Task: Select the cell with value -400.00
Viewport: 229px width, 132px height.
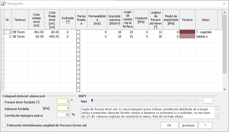Action: [52, 36]
